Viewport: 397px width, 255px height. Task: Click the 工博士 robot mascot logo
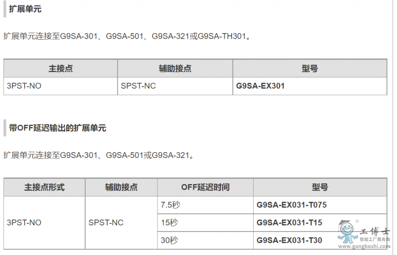pos(348,232)
